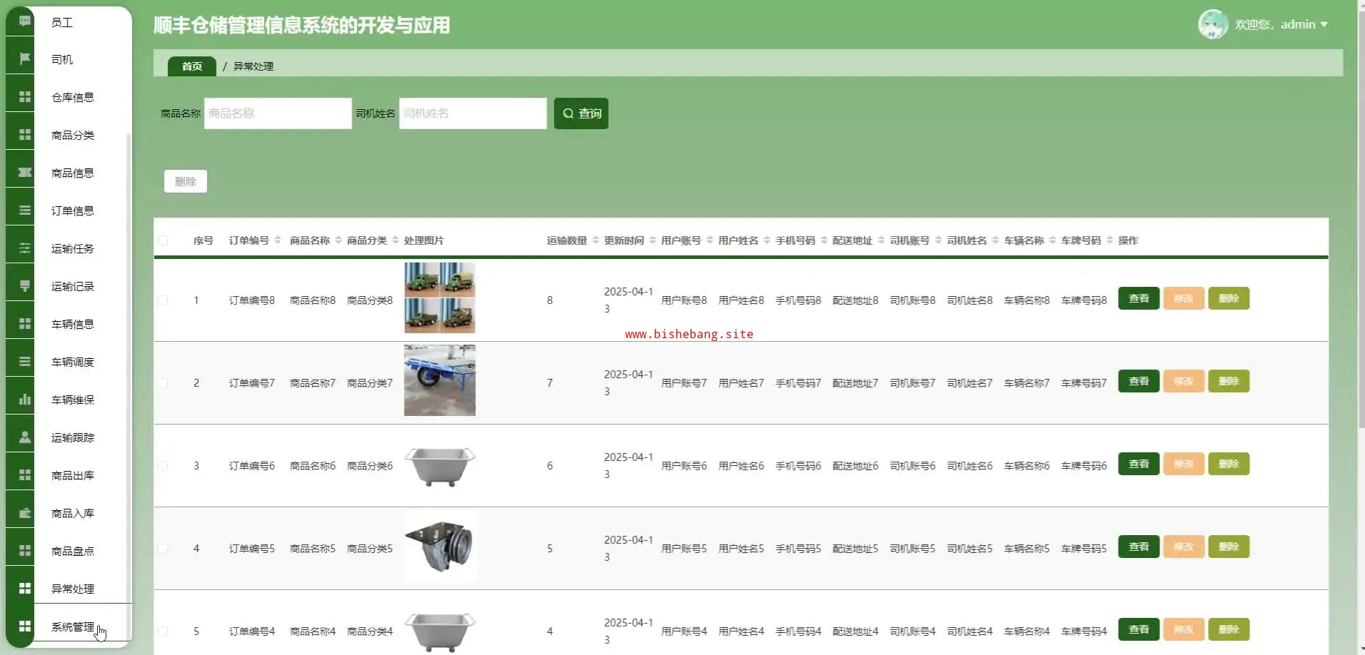Click the wallet icon beside 商品入库

click(x=24, y=512)
